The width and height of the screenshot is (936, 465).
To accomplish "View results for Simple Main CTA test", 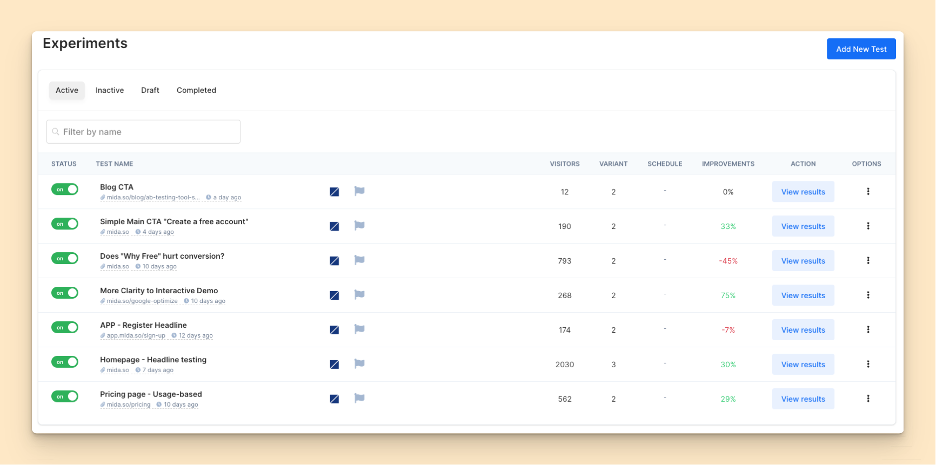I will [803, 226].
